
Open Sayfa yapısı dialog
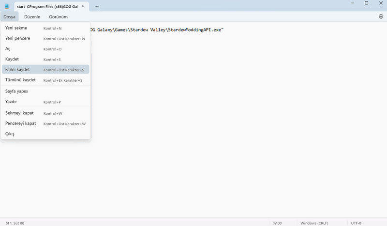(x=45, y=91)
